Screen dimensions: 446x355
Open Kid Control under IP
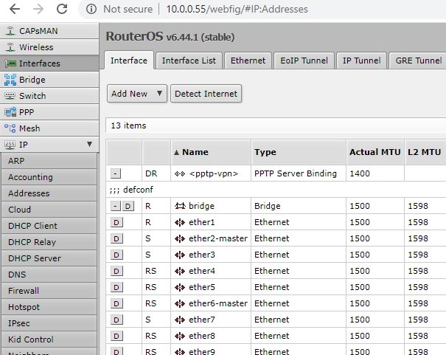coord(49,340)
